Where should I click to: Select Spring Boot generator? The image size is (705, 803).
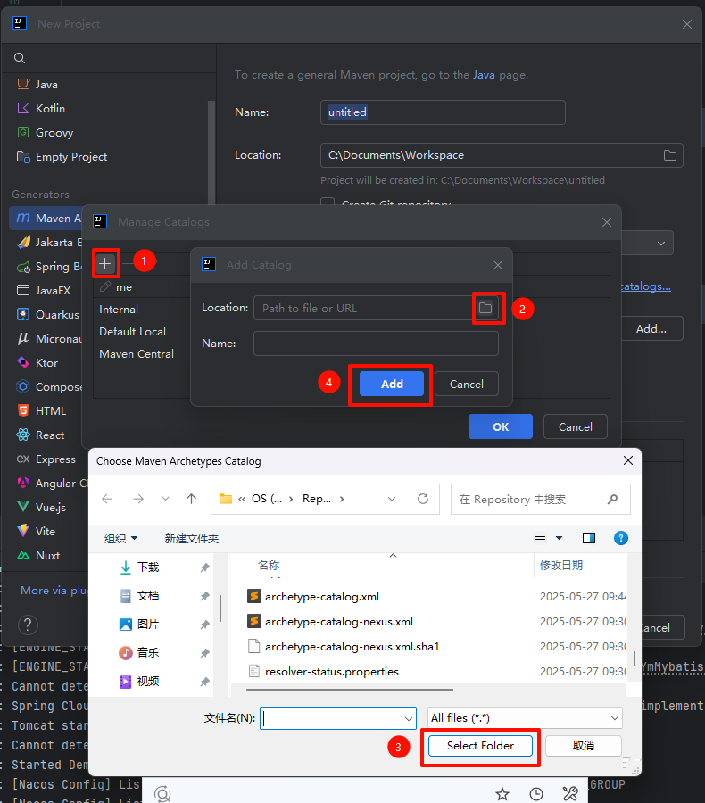pos(49,266)
